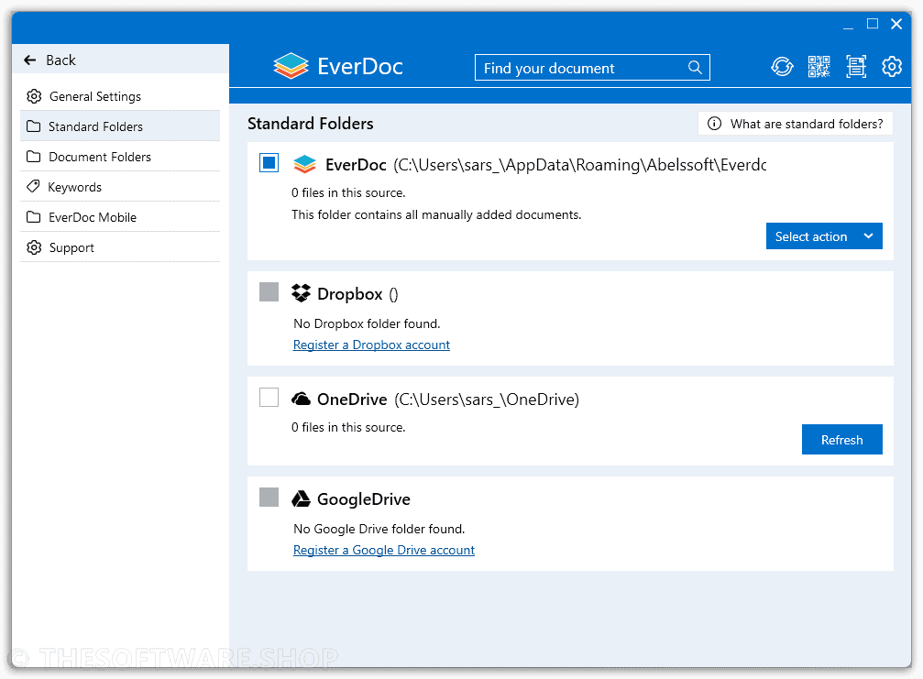
Task: Select Standard Folders in sidebar
Action: click(120, 126)
